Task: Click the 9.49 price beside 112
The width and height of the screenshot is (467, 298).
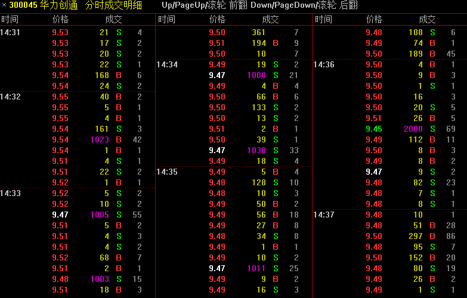Action: (374, 139)
